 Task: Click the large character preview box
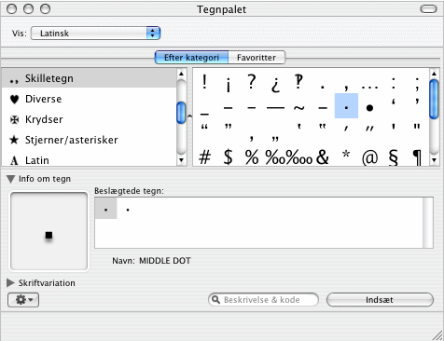49,231
